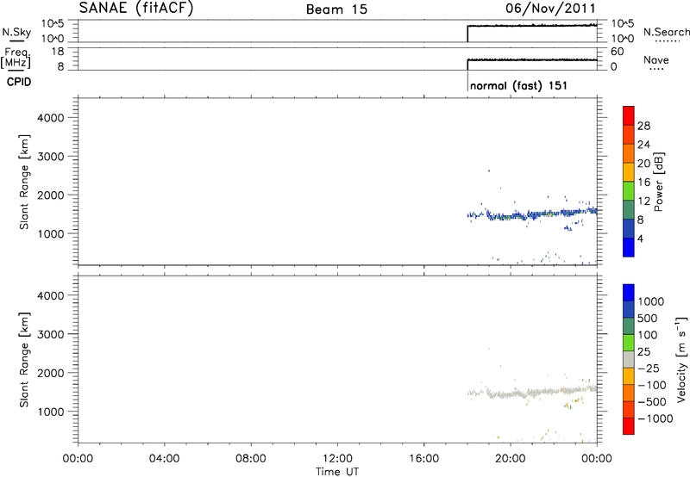
Task: Click the 08:00 tick label on time axis
Action: [251, 459]
